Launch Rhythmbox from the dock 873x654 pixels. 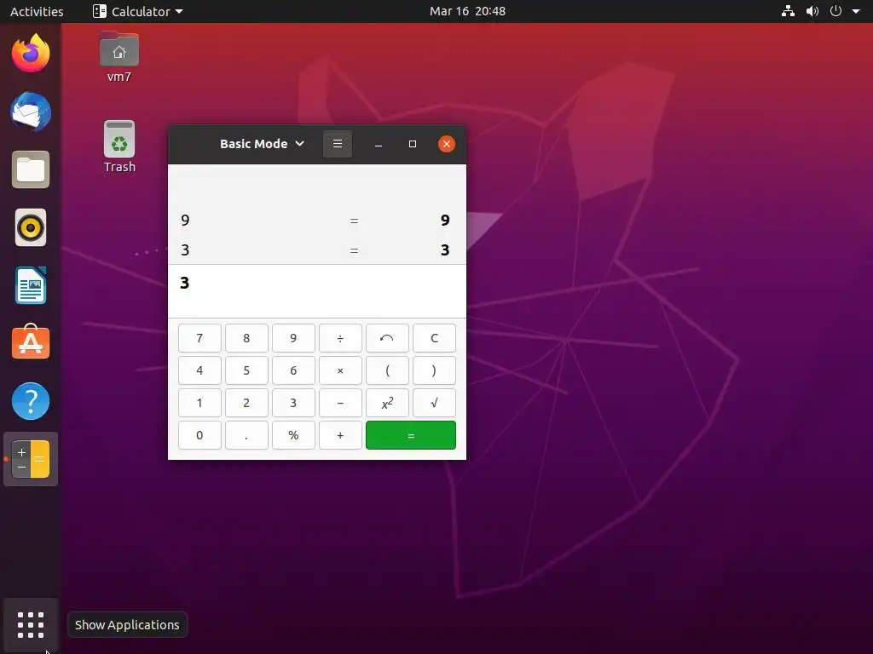[x=31, y=227]
